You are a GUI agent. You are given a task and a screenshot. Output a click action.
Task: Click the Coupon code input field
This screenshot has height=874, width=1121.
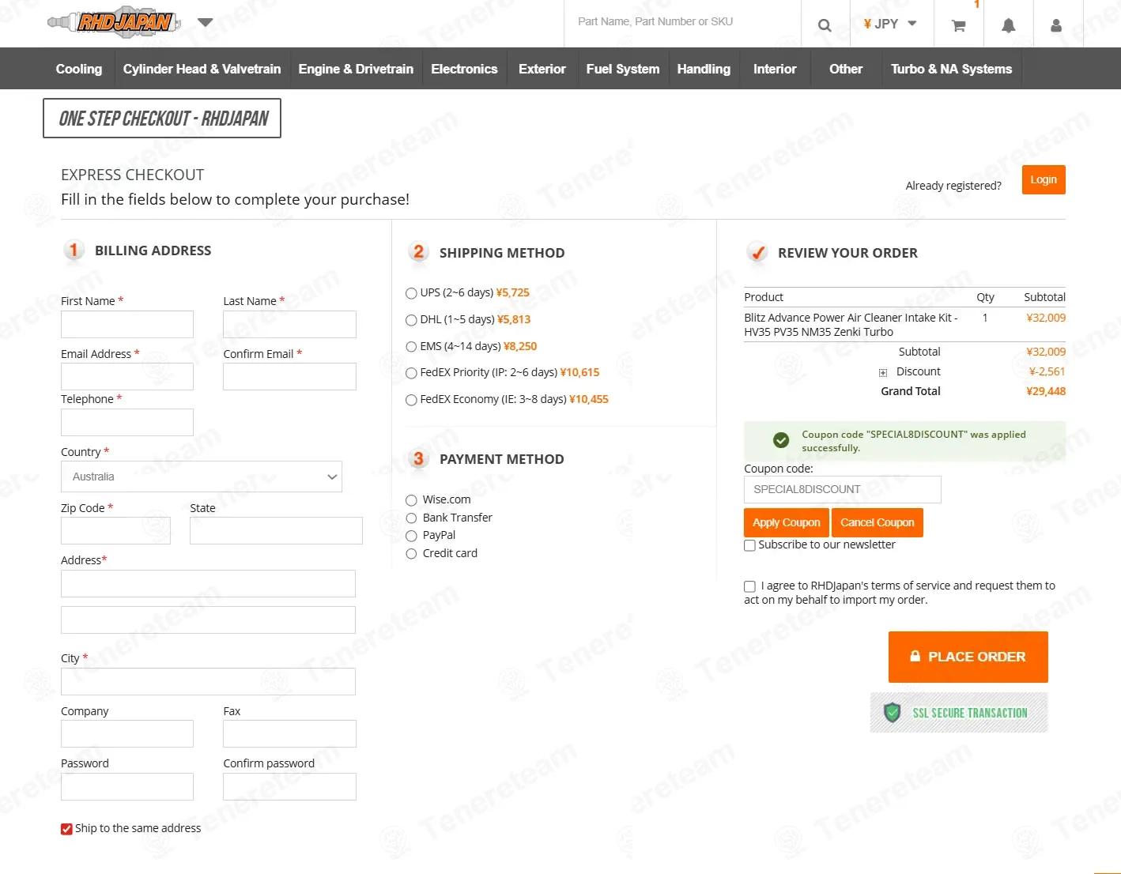pyautogui.click(x=843, y=489)
